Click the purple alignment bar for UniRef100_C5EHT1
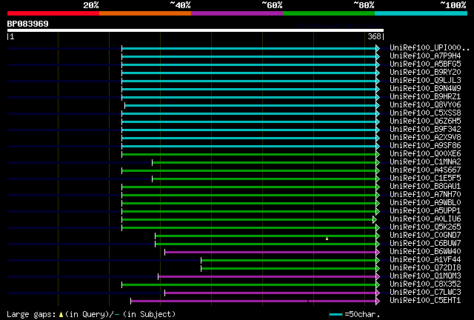 253,301
